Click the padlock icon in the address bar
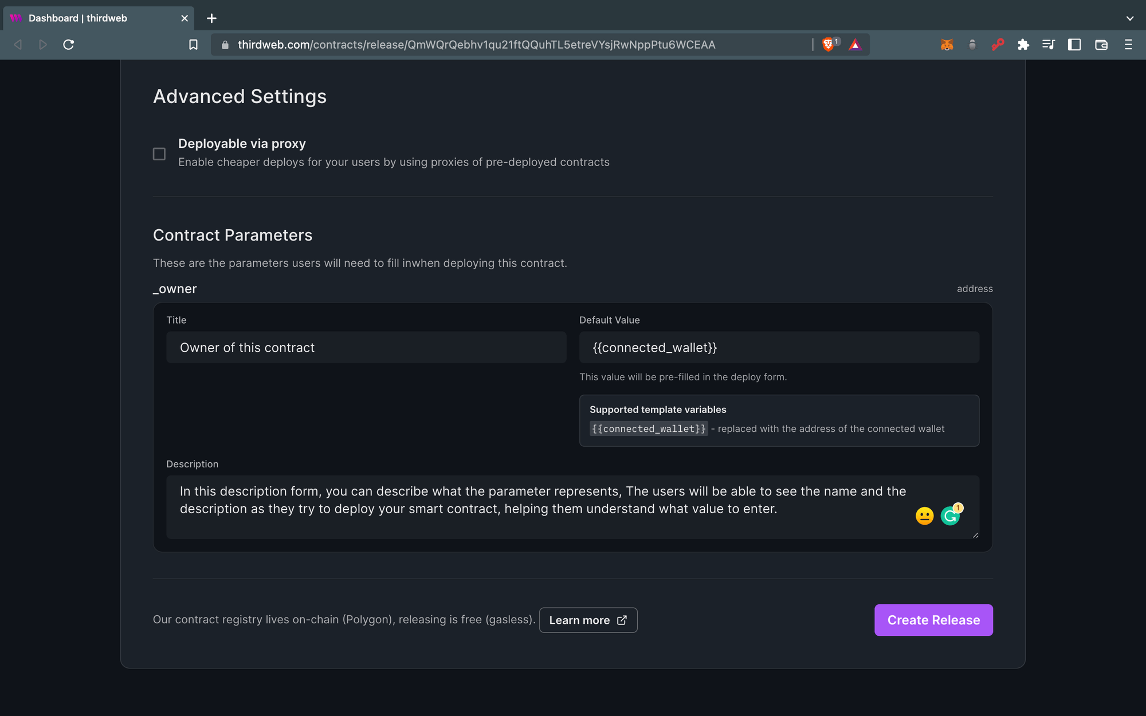Screen dimensions: 1146x716 coord(225,45)
